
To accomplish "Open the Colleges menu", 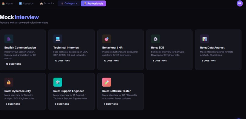I will click(69, 3).
